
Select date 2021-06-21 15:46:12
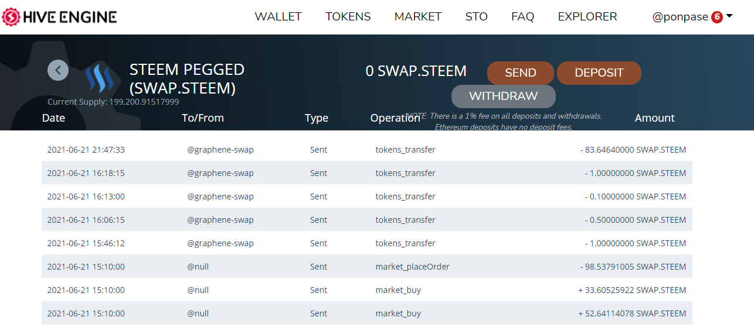(86, 243)
